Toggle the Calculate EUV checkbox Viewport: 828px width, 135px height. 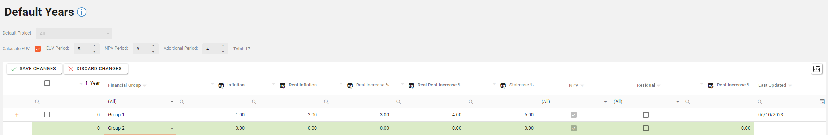point(38,49)
